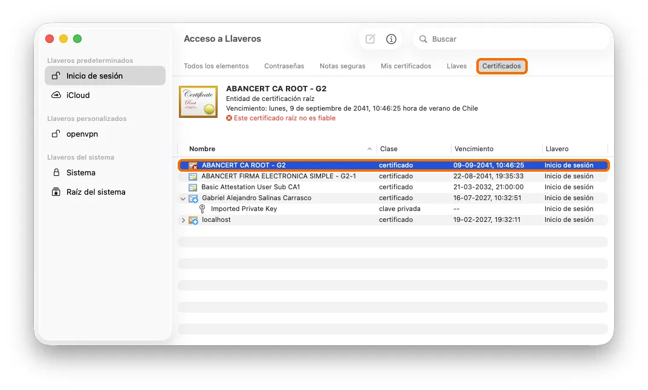Click the new keychain item compose icon

coord(371,39)
